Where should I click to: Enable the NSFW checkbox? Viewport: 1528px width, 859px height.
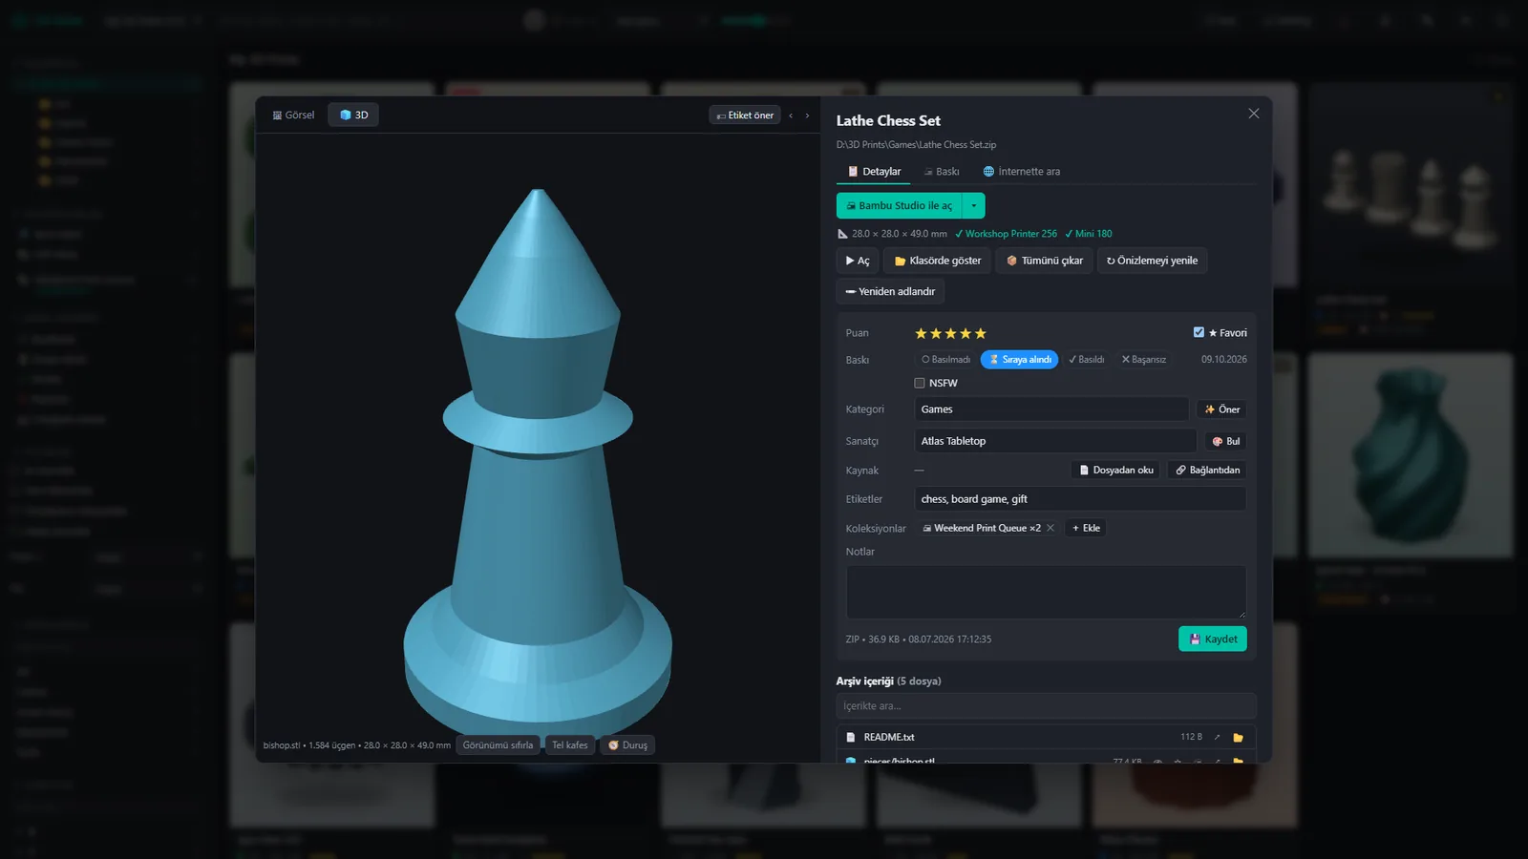click(920, 383)
